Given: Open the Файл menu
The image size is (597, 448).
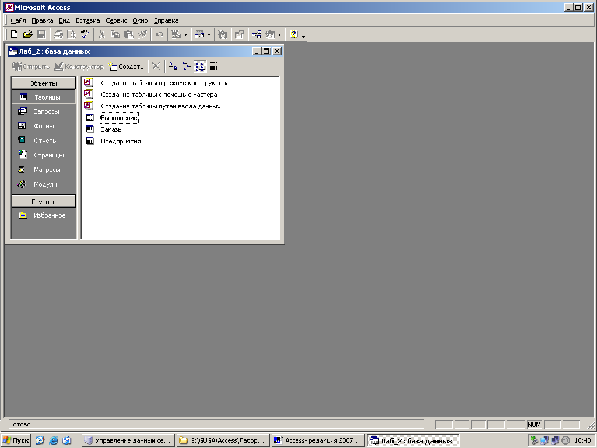Looking at the screenshot, I should point(18,20).
